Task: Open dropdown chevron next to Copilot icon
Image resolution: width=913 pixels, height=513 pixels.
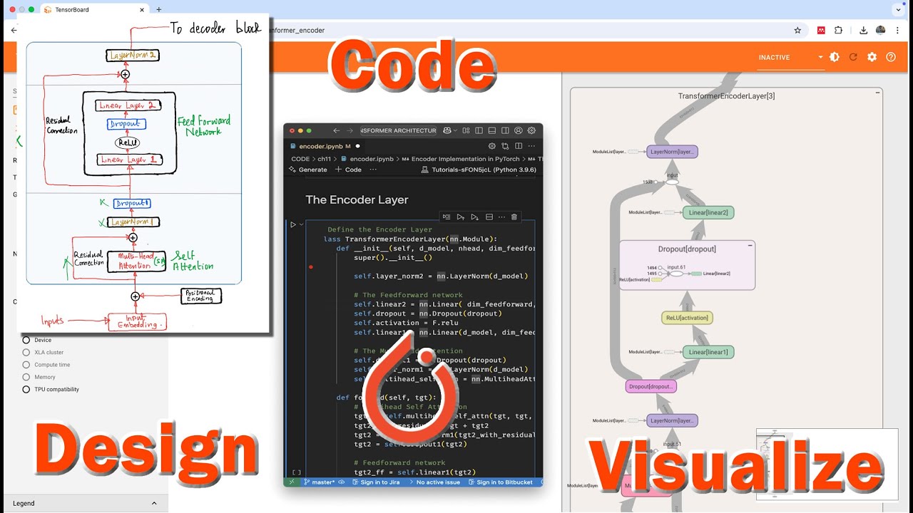Action: point(456,130)
